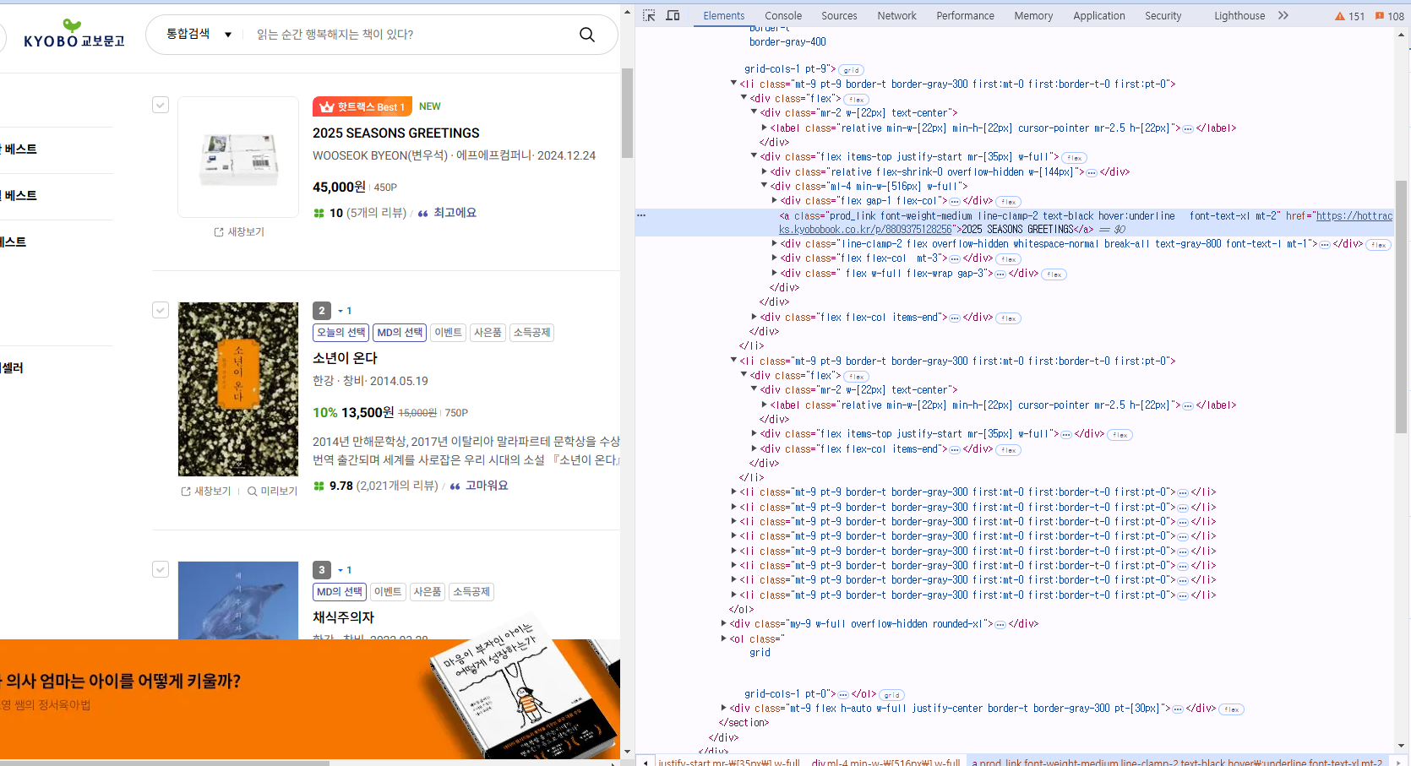Toggle the device toolbar icon
This screenshot has height=766, width=1411.
[673, 15]
